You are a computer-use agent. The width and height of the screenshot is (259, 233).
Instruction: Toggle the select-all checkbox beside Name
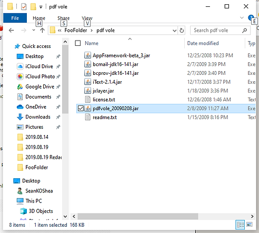[x=78, y=43]
